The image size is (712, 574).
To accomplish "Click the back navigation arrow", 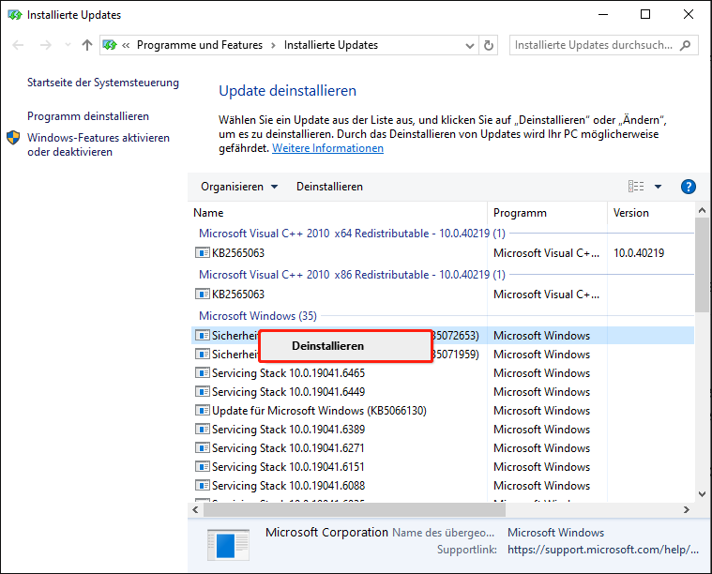I will click(x=19, y=45).
